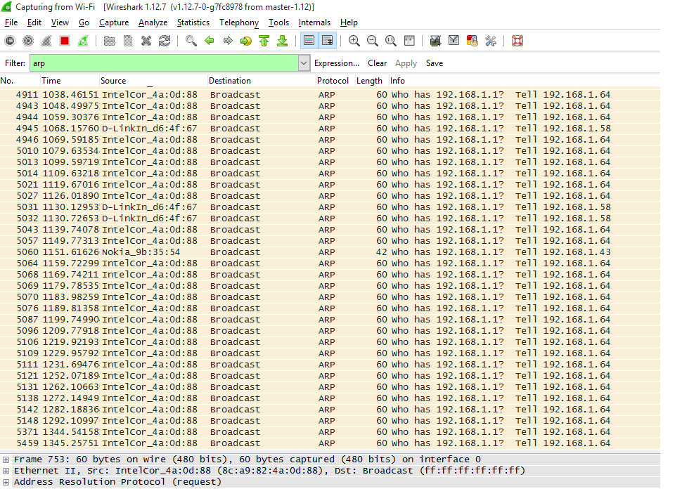The image size is (675, 489).
Task: Reload this capture file icon
Action: point(165,41)
